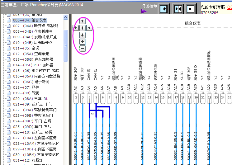Image resolution: width=232 pixels, height=165 pixels.
Task: Select 023-(09B) 乘客侧车门
Action: coord(33,115)
